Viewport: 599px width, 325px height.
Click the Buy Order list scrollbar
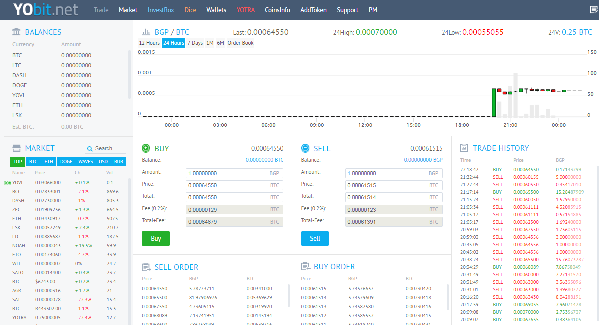point(447,297)
